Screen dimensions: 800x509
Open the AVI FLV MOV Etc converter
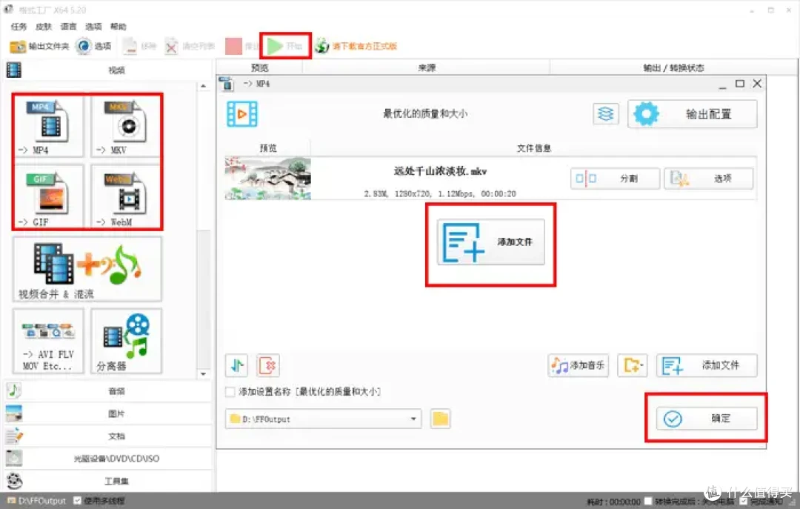click(x=48, y=341)
